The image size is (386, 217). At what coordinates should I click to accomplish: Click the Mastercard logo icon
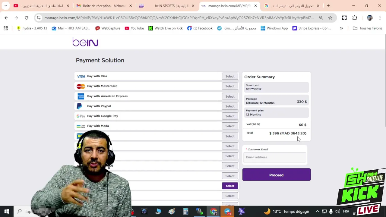(x=81, y=86)
